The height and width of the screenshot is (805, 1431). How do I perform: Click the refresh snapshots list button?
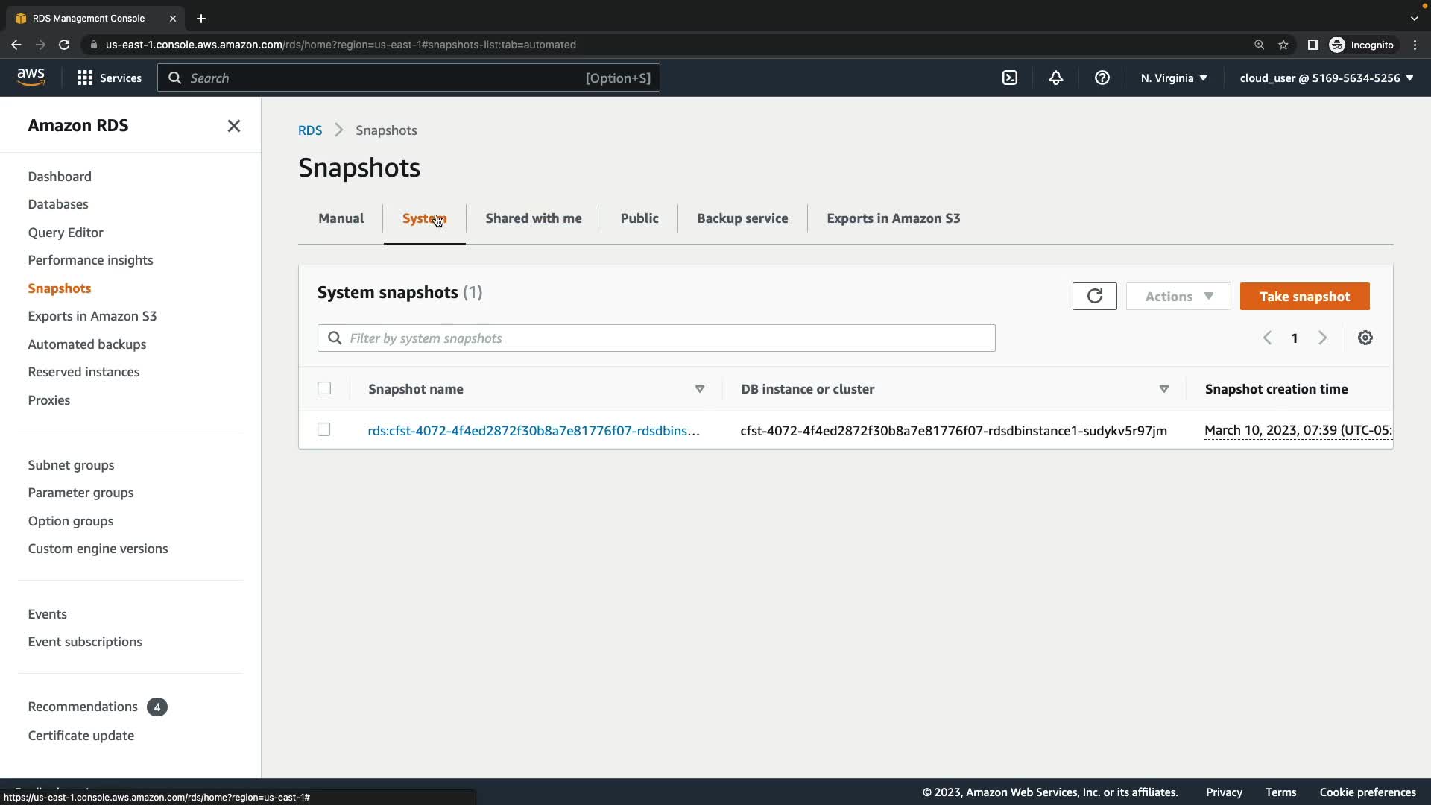pyautogui.click(x=1094, y=296)
